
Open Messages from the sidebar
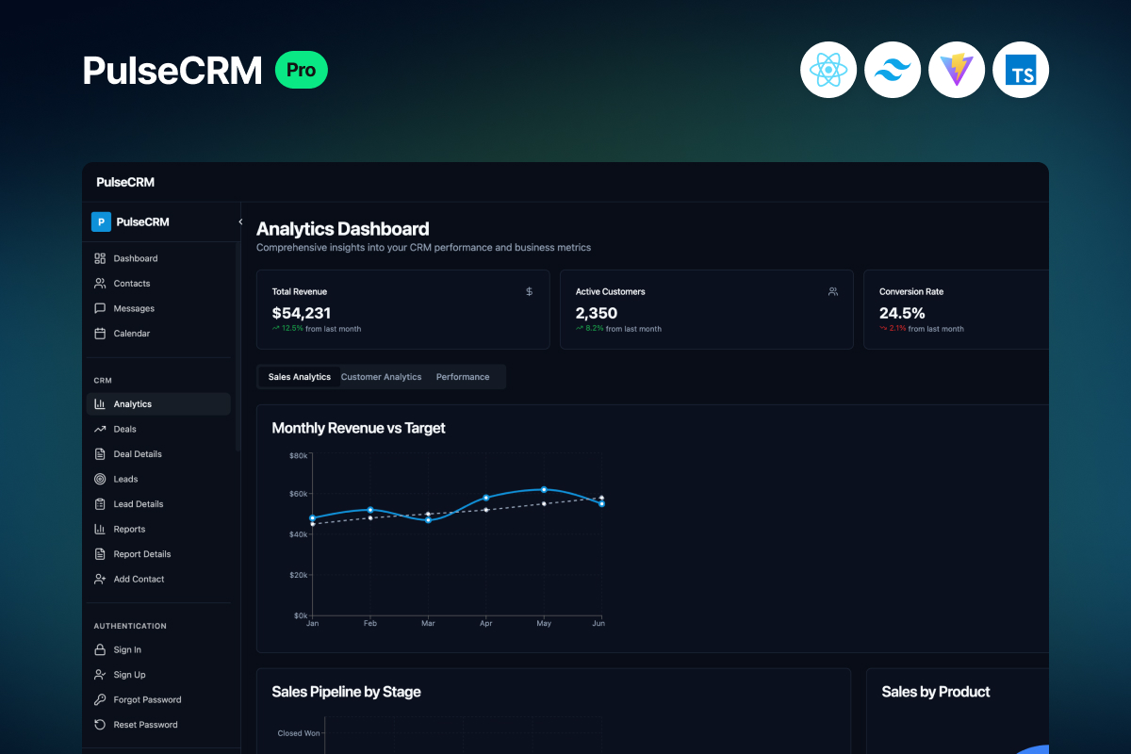(x=158, y=308)
